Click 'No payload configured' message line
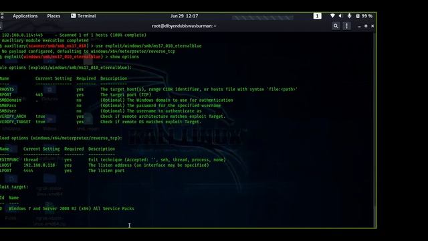The height and width of the screenshot is (241, 428). [x=88, y=52]
